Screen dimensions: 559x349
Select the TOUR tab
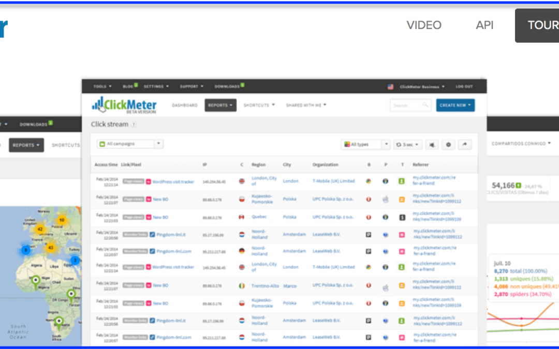tap(537, 26)
